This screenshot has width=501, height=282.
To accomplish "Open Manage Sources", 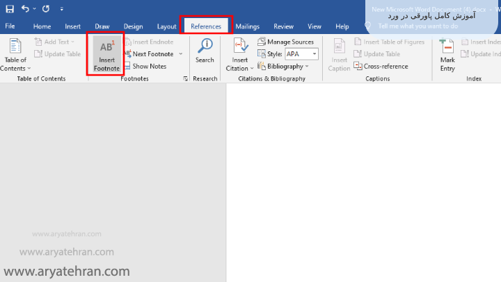I will 285,42.
